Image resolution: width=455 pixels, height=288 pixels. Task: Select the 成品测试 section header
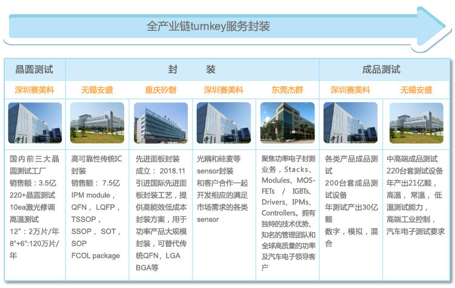tap(381, 70)
